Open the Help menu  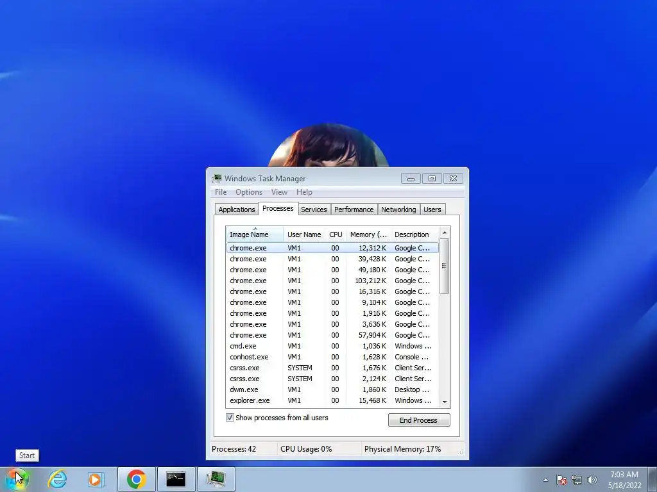pyautogui.click(x=304, y=192)
